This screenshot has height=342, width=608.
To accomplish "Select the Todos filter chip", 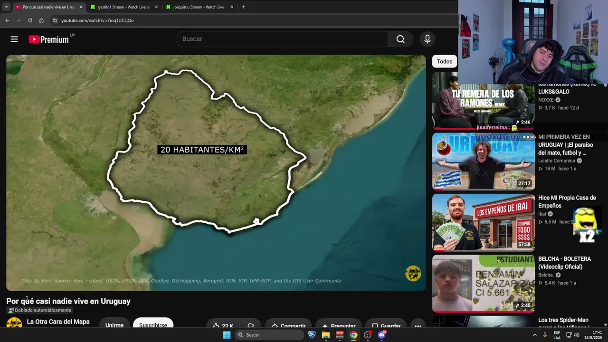I will (x=445, y=61).
